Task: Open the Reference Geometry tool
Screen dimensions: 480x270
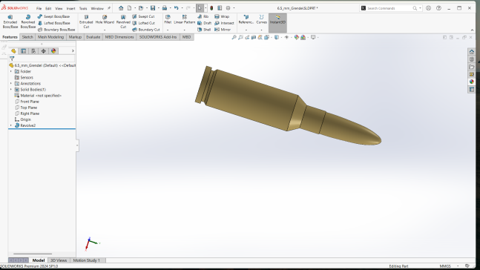Action: coord(246,19)
